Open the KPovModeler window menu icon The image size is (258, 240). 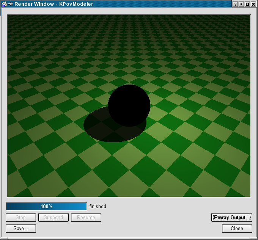[x=4, y=4]
